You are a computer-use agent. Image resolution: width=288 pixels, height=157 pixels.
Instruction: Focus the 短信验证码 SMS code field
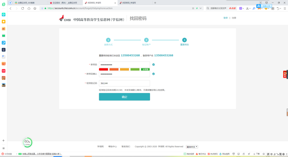click(x=124, y=83)
